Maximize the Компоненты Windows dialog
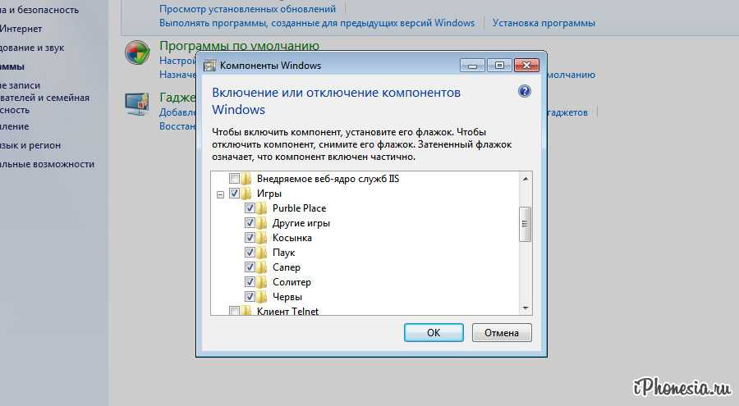The image size is (739, 406). point(499,66)
